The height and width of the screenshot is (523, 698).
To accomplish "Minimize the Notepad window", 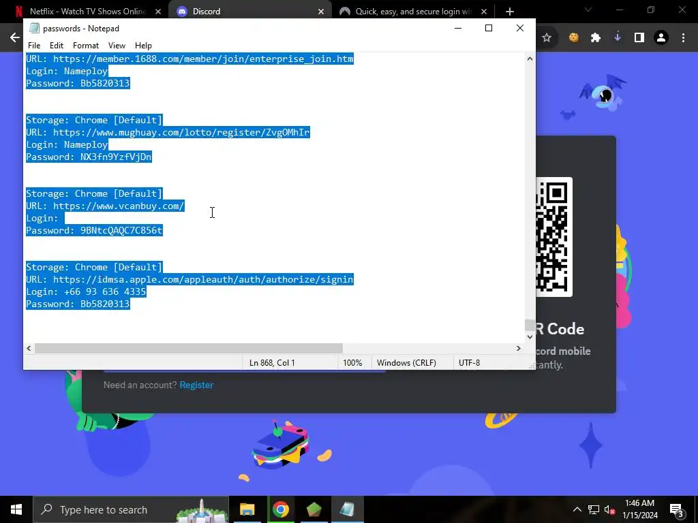I will tap(457, 28).
